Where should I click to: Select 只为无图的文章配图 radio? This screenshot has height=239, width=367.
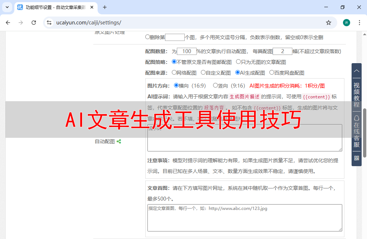pyautogui.click(x=238, y=62)
